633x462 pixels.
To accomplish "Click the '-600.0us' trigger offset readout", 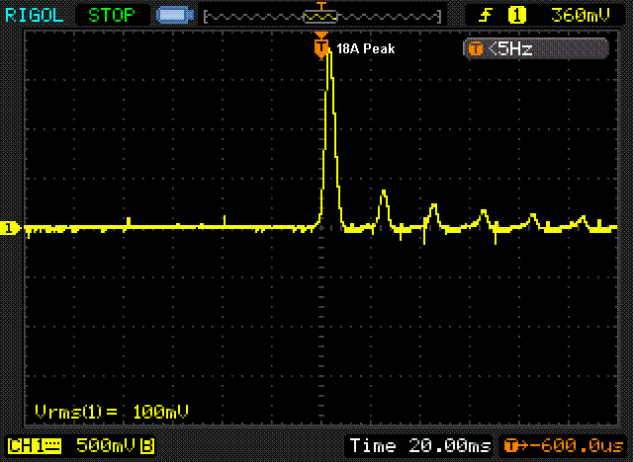I will [x=577, y=446].
